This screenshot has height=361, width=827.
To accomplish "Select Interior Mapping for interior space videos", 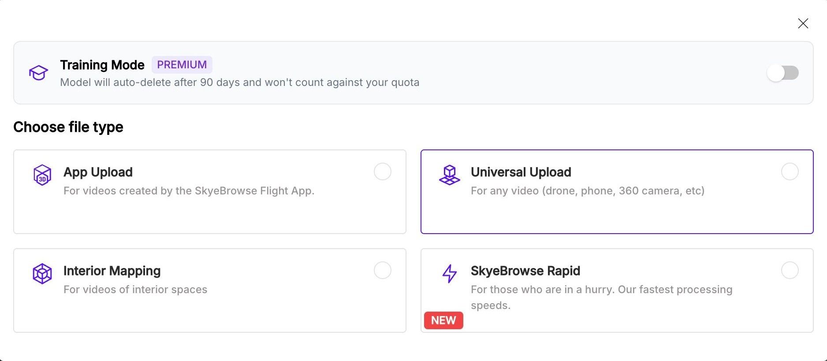I will 209,290.
